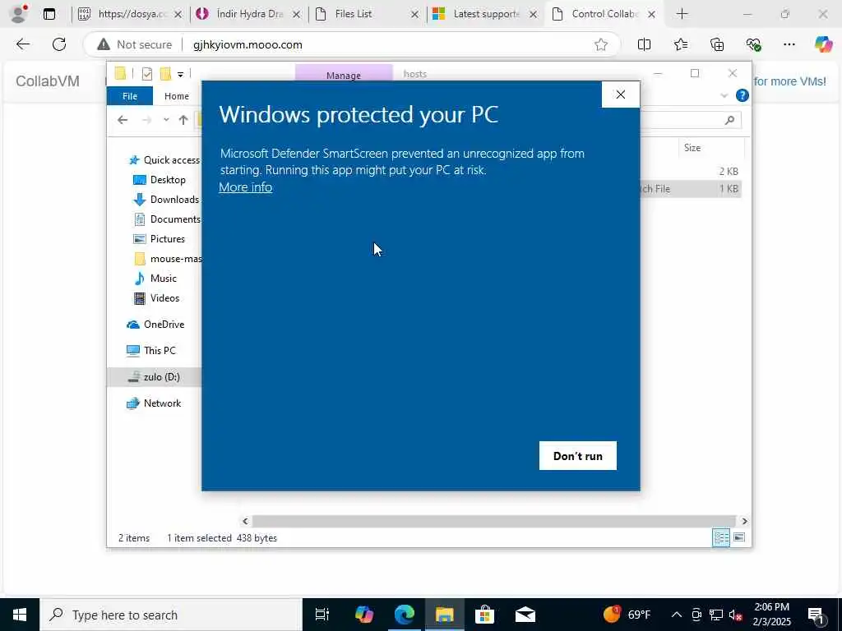Switch to the dosya.co browser tab
842x631 pixels.
(131, 14)
